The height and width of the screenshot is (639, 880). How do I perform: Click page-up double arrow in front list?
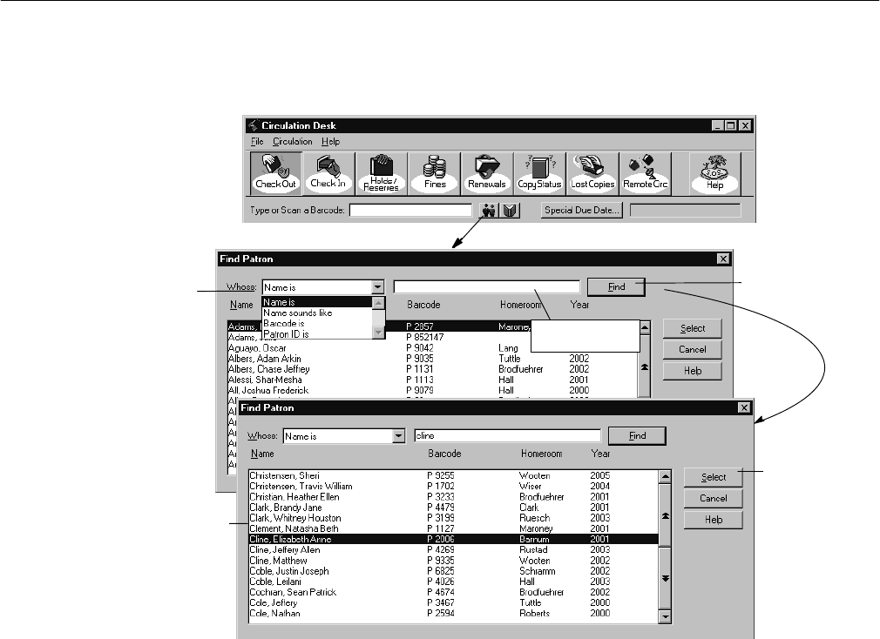(665, 515)
